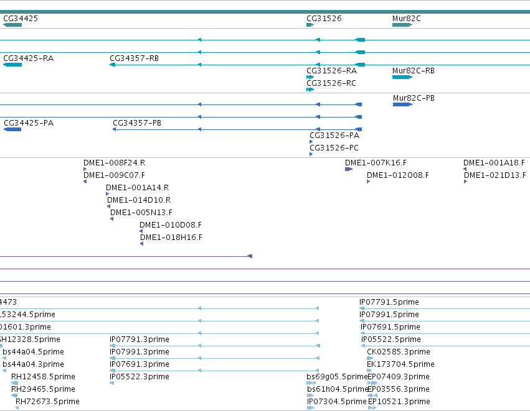Viewport: 530px width, 411px height.
Task: Select the DME1-021D13.F label
Action: click(495, 175)
